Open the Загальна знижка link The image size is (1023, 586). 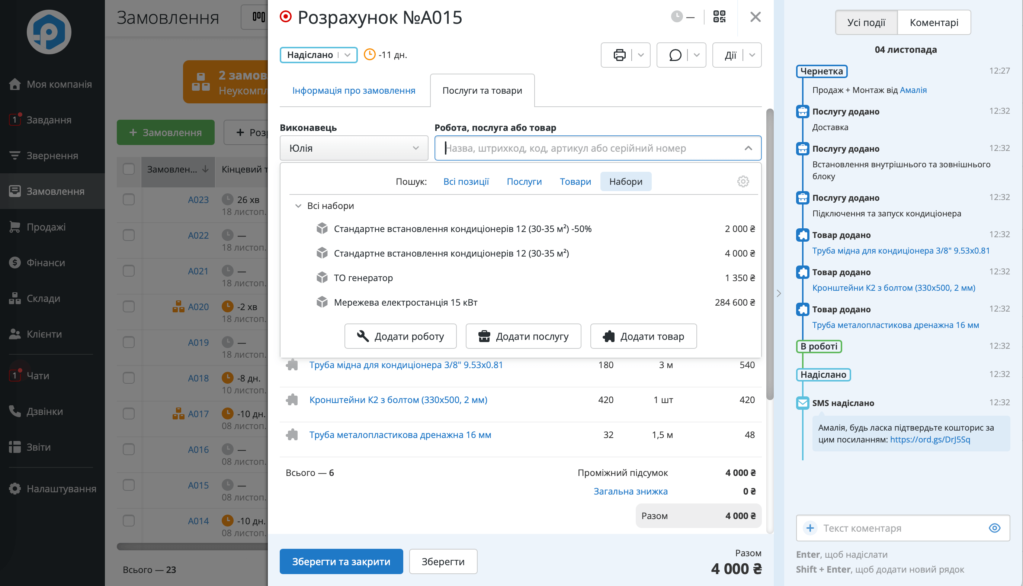coord(630,492)
